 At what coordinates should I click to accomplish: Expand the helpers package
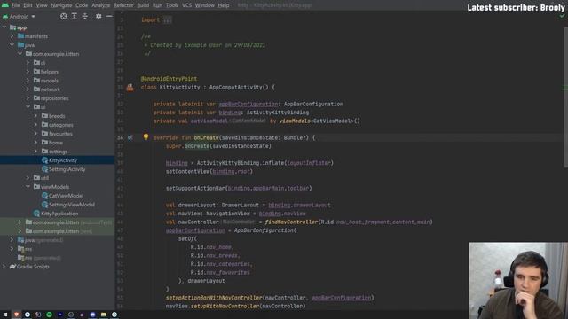28,72
